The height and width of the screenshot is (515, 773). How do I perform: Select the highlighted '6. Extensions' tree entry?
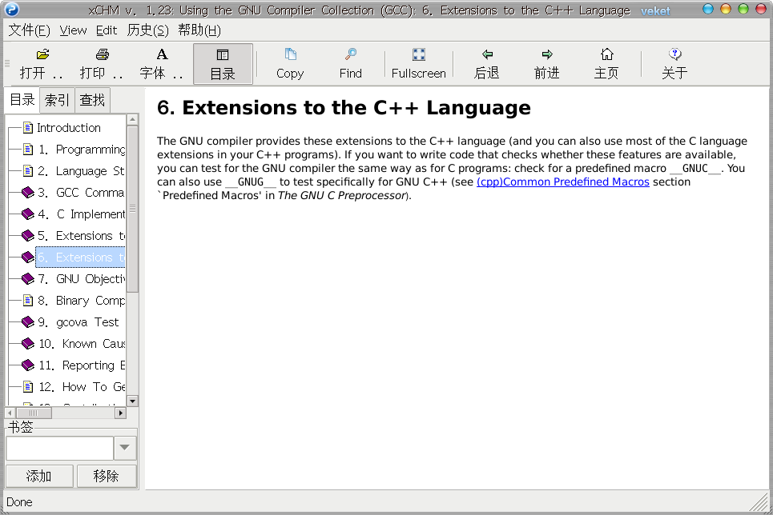tap(82, 257)
